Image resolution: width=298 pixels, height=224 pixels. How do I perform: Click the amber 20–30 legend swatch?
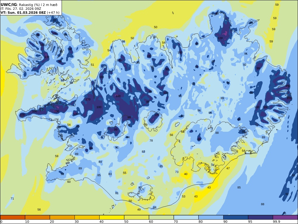click(62, 217)
